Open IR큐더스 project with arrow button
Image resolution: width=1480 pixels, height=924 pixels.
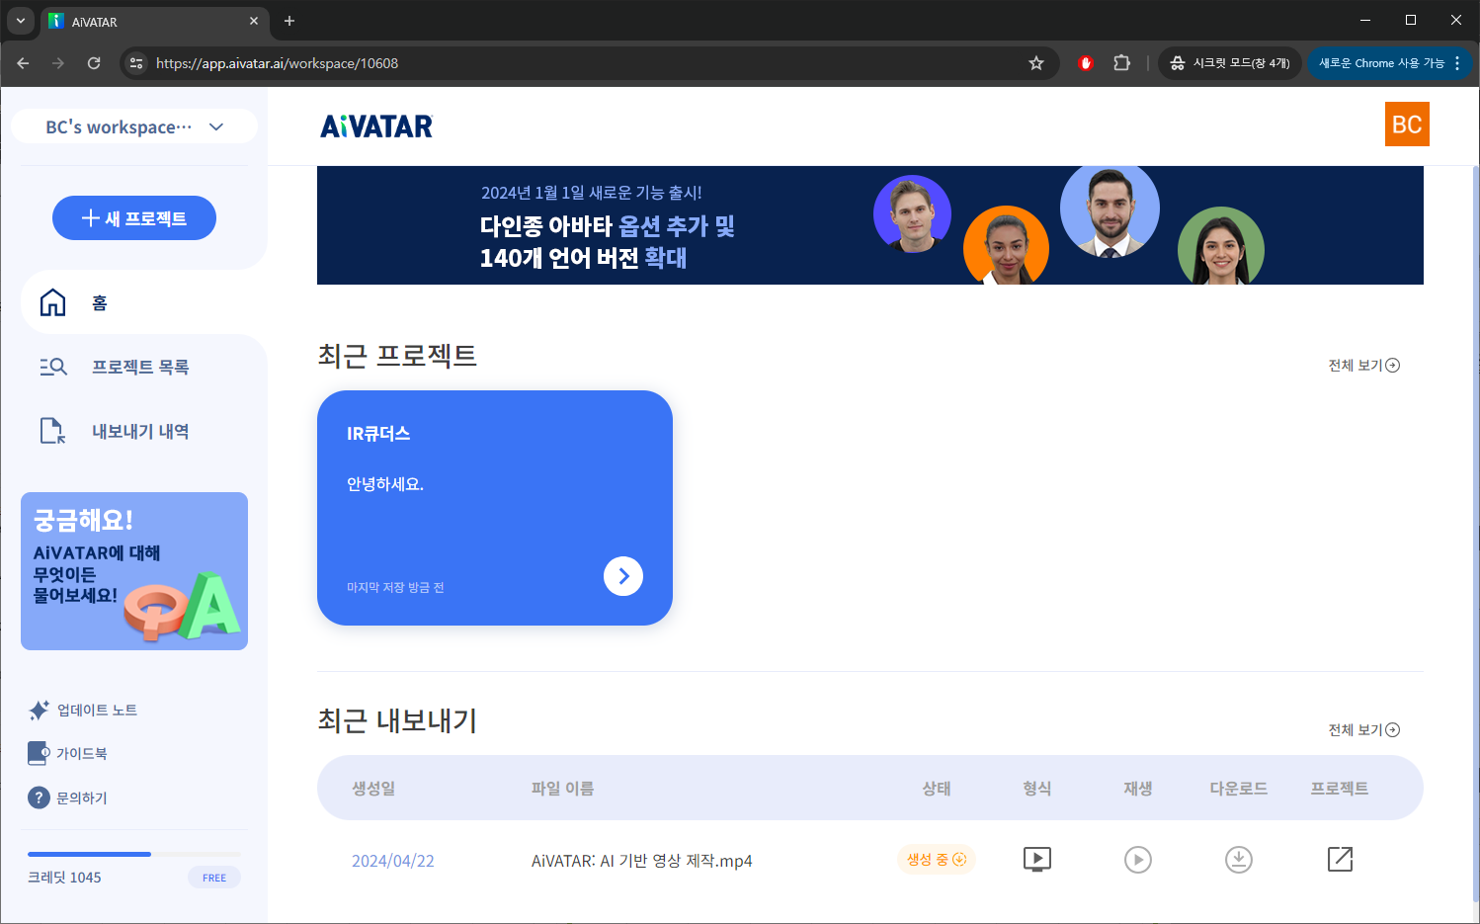point(623,576)
